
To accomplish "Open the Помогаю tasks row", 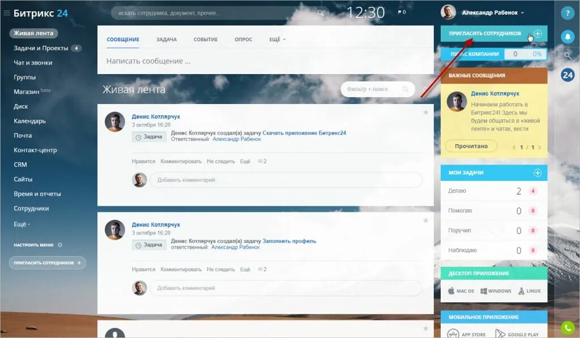I will pyautogui.click(x=494, y=211).
